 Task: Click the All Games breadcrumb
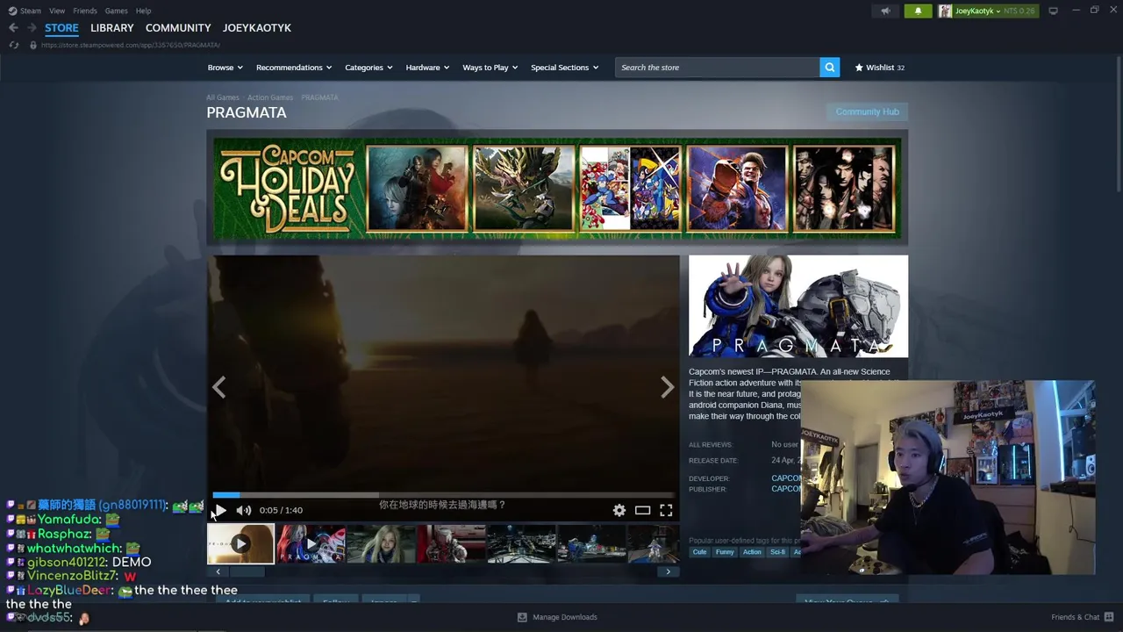point(223,97)
